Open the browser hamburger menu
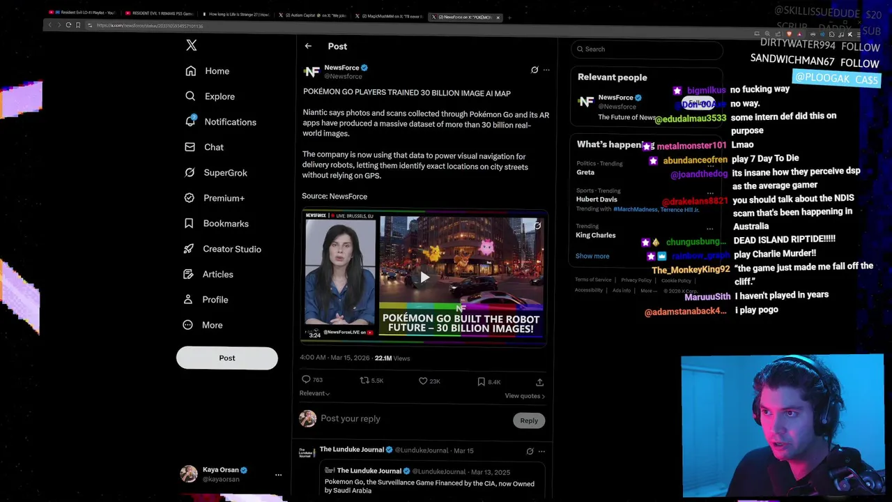This screenshot has height=502, width=892. 859,34
